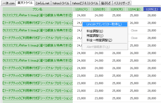This screenshot has height=103, width=161.
Task: Pick 料金→残室調整(Z) menu entry
Action: click(99, 40)
